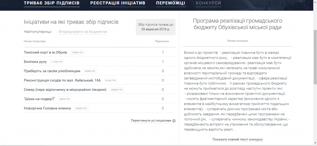Click the '150000 ГРН' budget tag
317x146 pixels.
pyautogui.click(x=77, y=52)
